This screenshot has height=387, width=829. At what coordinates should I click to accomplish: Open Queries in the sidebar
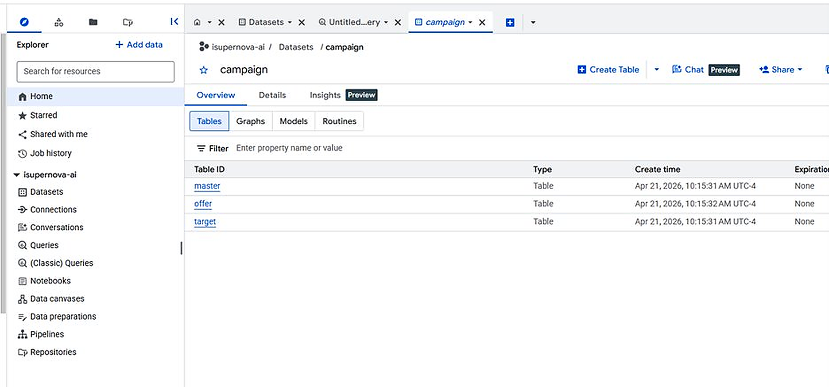38,245
